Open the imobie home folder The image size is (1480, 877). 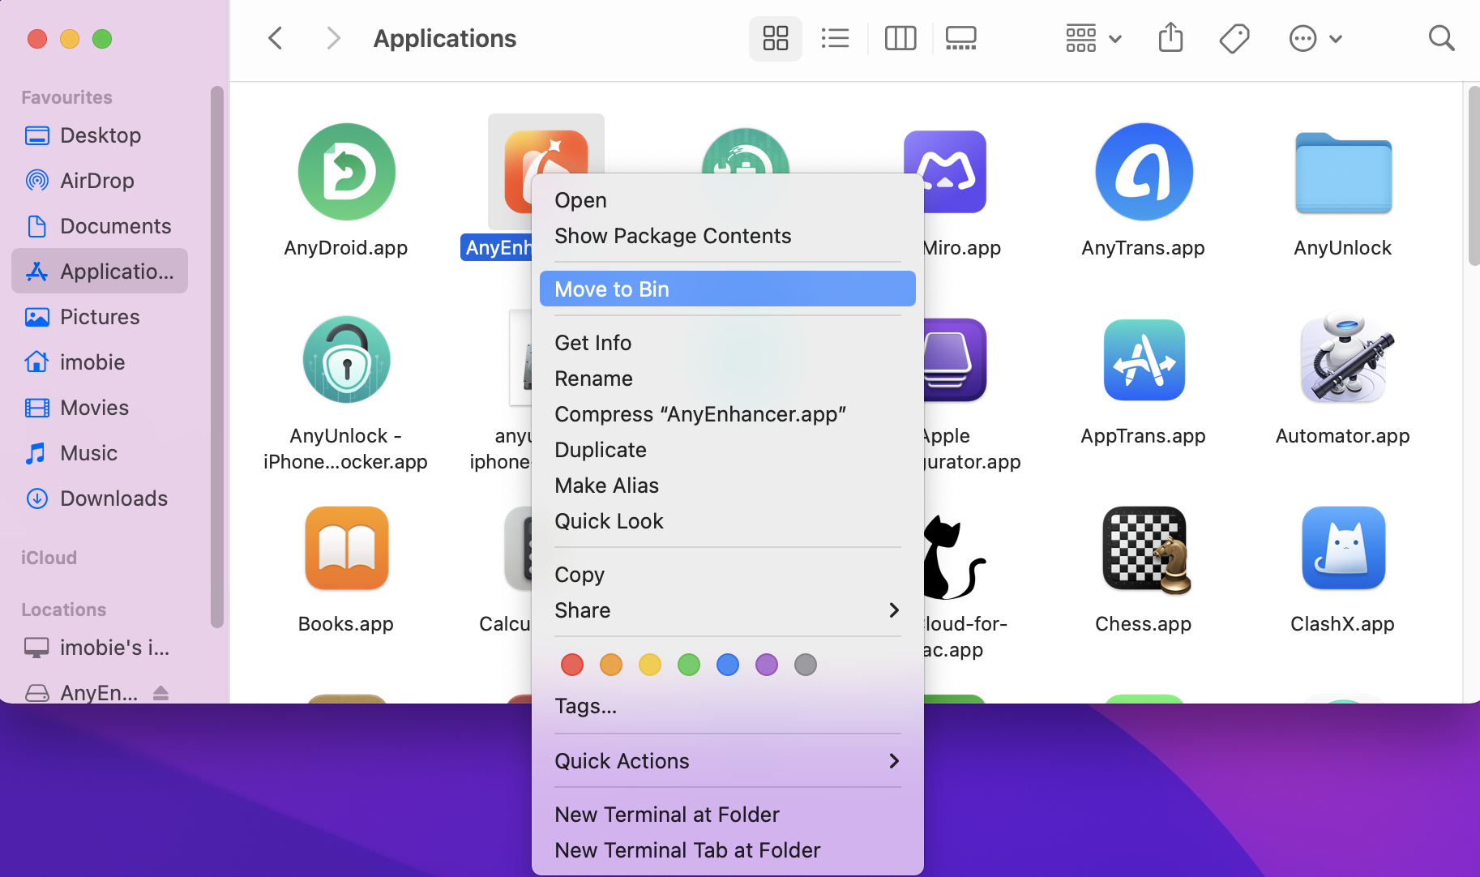[100, 362]
